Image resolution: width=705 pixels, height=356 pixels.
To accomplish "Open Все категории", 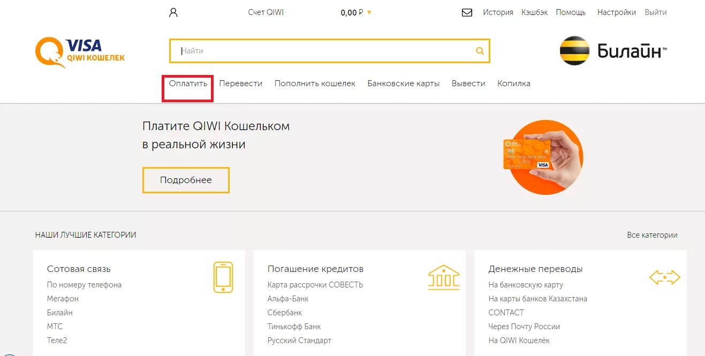I will 653,234.
